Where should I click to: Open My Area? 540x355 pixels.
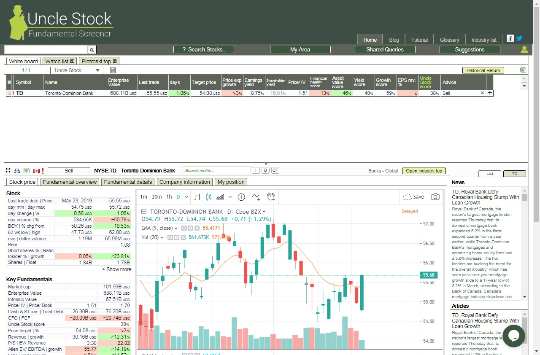[x=300, y=50]
